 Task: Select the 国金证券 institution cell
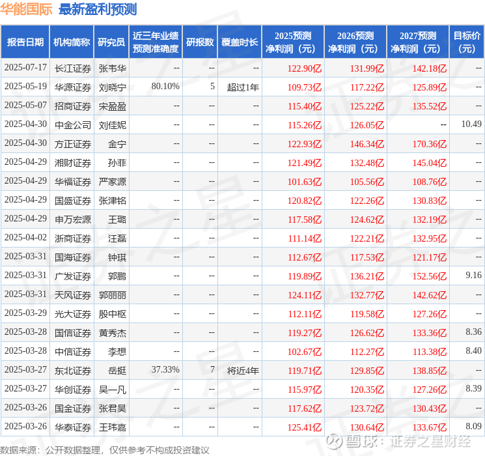click(x=73, y=408)
